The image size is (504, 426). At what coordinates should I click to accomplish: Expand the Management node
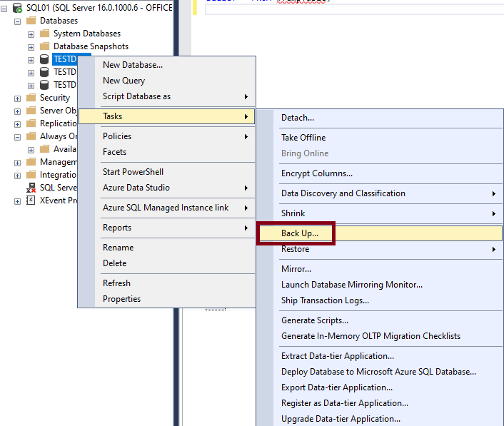17,163
